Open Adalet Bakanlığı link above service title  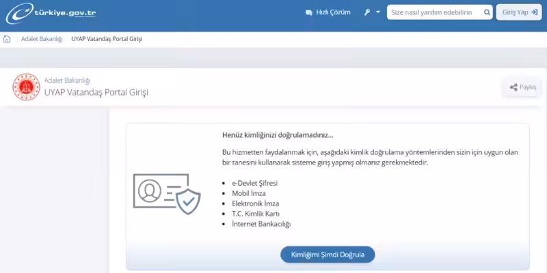pos(67,81)
